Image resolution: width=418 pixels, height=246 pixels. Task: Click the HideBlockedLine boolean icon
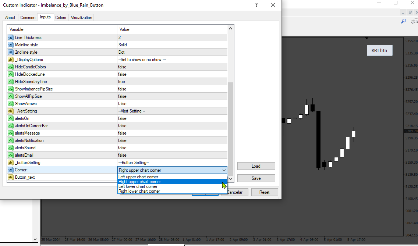pyautogui.click(x=11, y=74)
